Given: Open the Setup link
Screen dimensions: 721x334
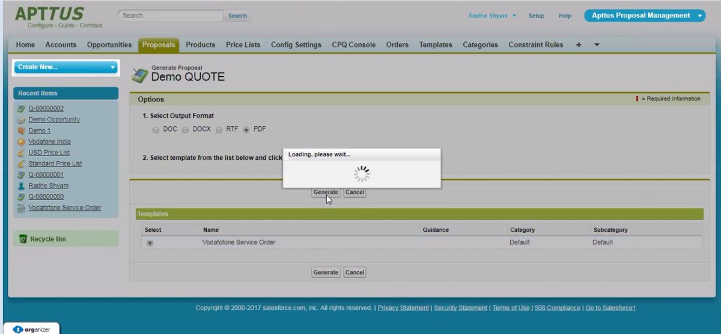Looking at the screenshot, I should coord(537,16).
